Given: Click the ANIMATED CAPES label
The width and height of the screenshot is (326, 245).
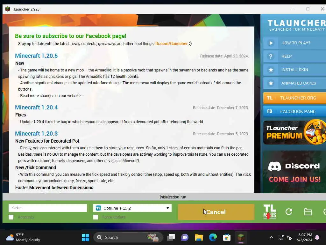Looking at the screenshot, I should coord(299,83).
